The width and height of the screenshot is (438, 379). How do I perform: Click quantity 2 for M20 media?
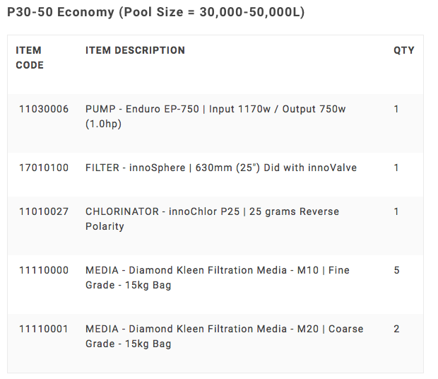396,329
